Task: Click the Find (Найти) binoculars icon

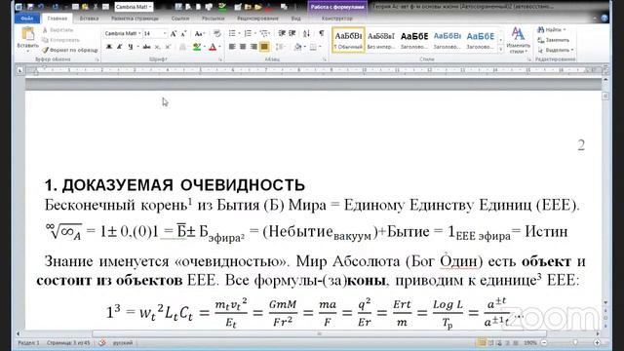Action: click(541, 30)
